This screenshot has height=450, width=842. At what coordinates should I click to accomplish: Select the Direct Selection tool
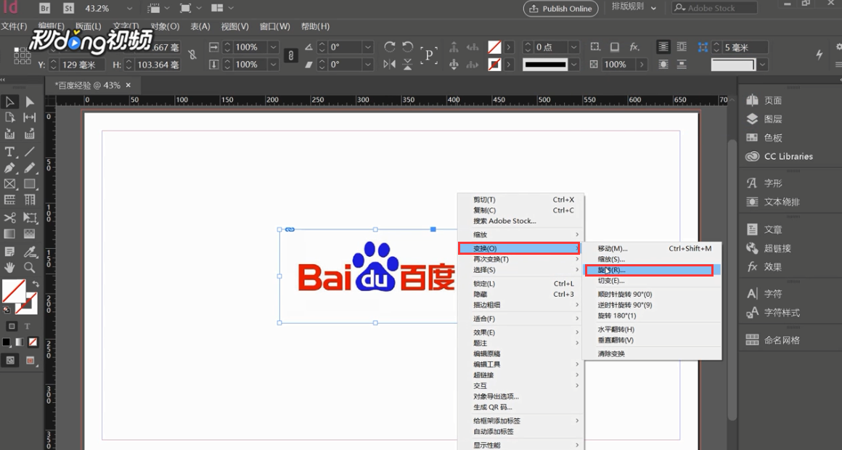tap(30, 102)
